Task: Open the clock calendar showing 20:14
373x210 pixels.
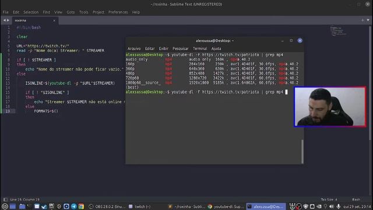Action: click(357, 206)
